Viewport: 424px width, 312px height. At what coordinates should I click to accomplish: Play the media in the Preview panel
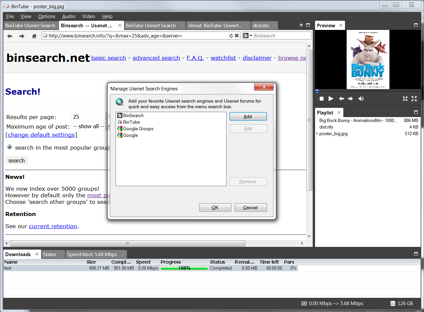tap(331, 99)
